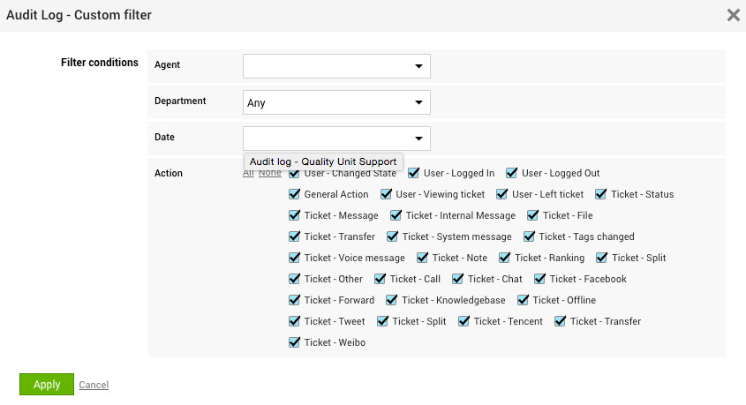Toggle User - Viewing ticket checkbox

pyautogui.click(x=387, y=194)
